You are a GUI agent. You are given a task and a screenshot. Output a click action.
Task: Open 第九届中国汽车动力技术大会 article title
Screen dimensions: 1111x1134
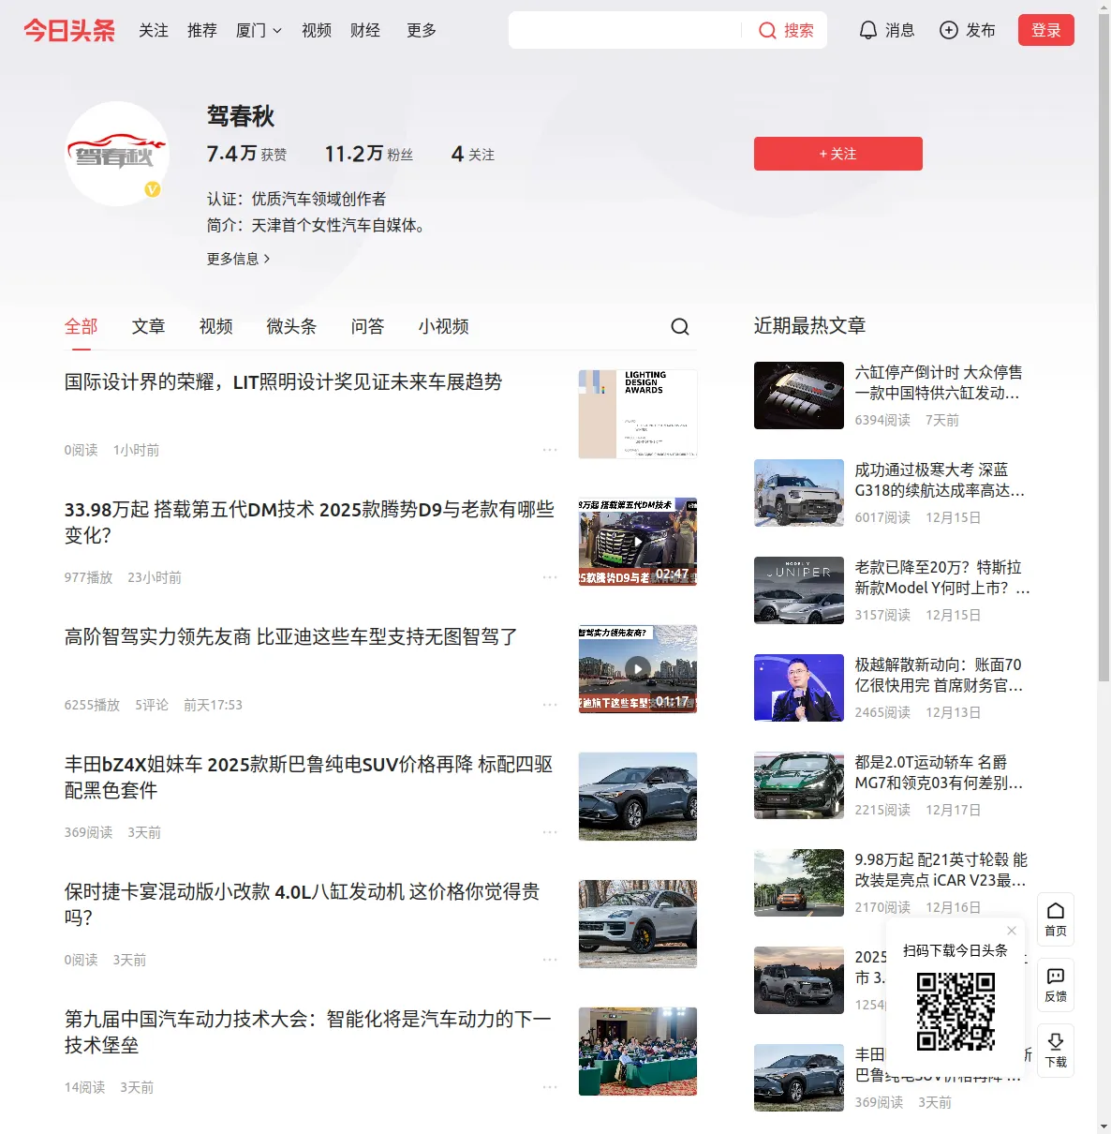pyautogui.click(x=308, y=1032)
